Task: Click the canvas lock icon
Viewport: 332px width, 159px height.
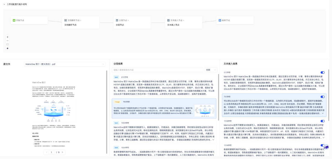Action: tap(7, 48)
